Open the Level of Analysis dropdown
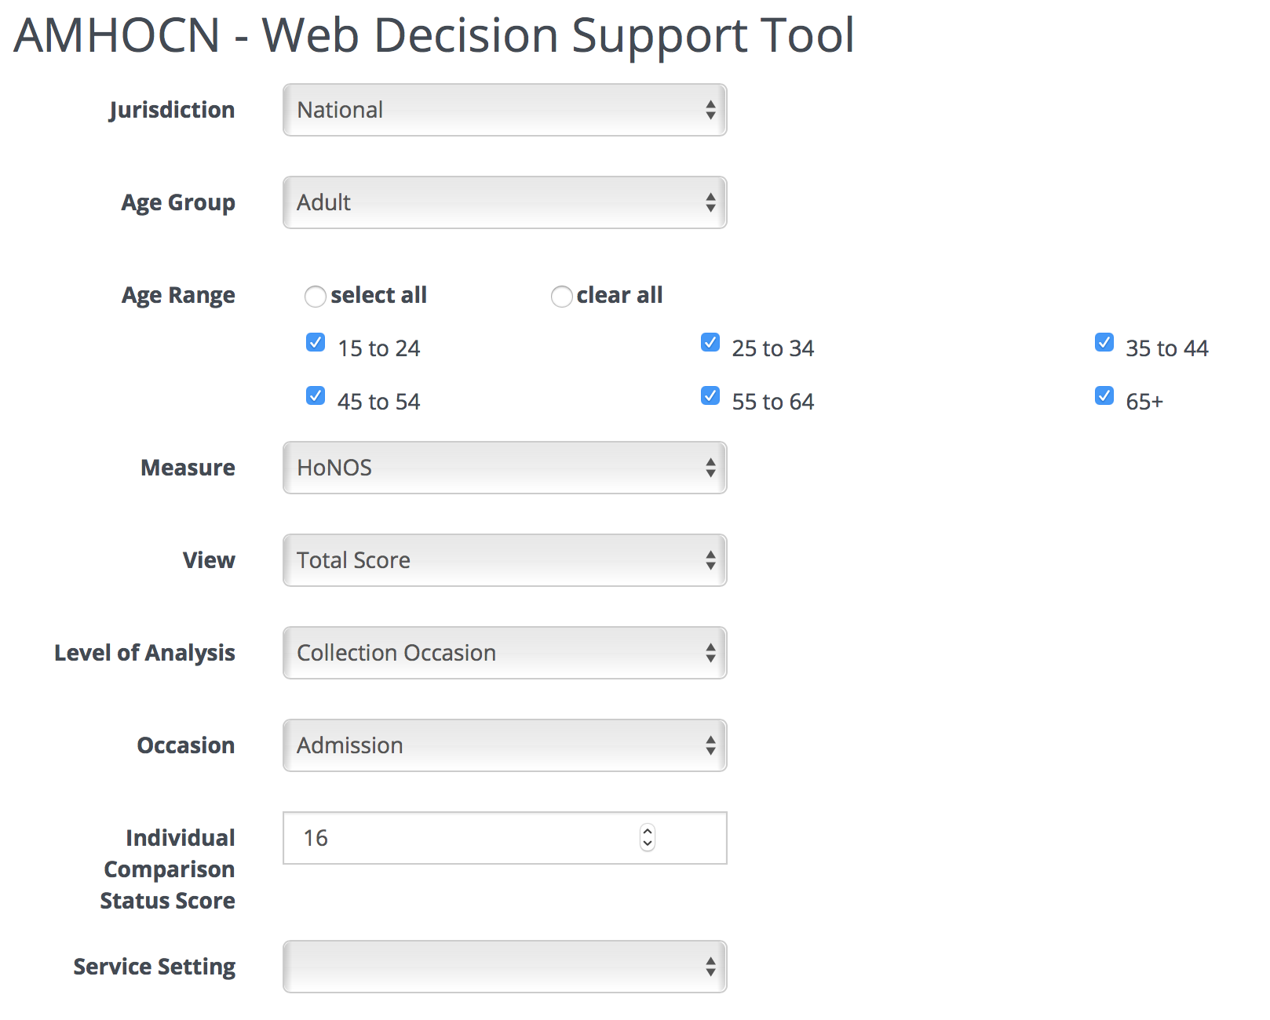1270x1020 pixels. coord(505,653)
